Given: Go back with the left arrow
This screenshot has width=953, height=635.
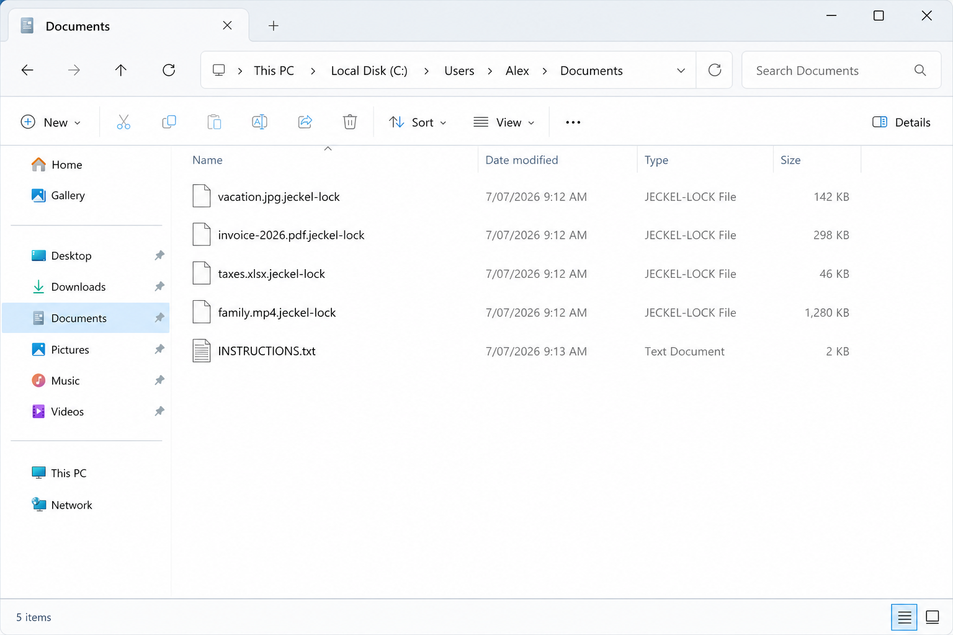Looking at the screenshot, I should point(27,70).
